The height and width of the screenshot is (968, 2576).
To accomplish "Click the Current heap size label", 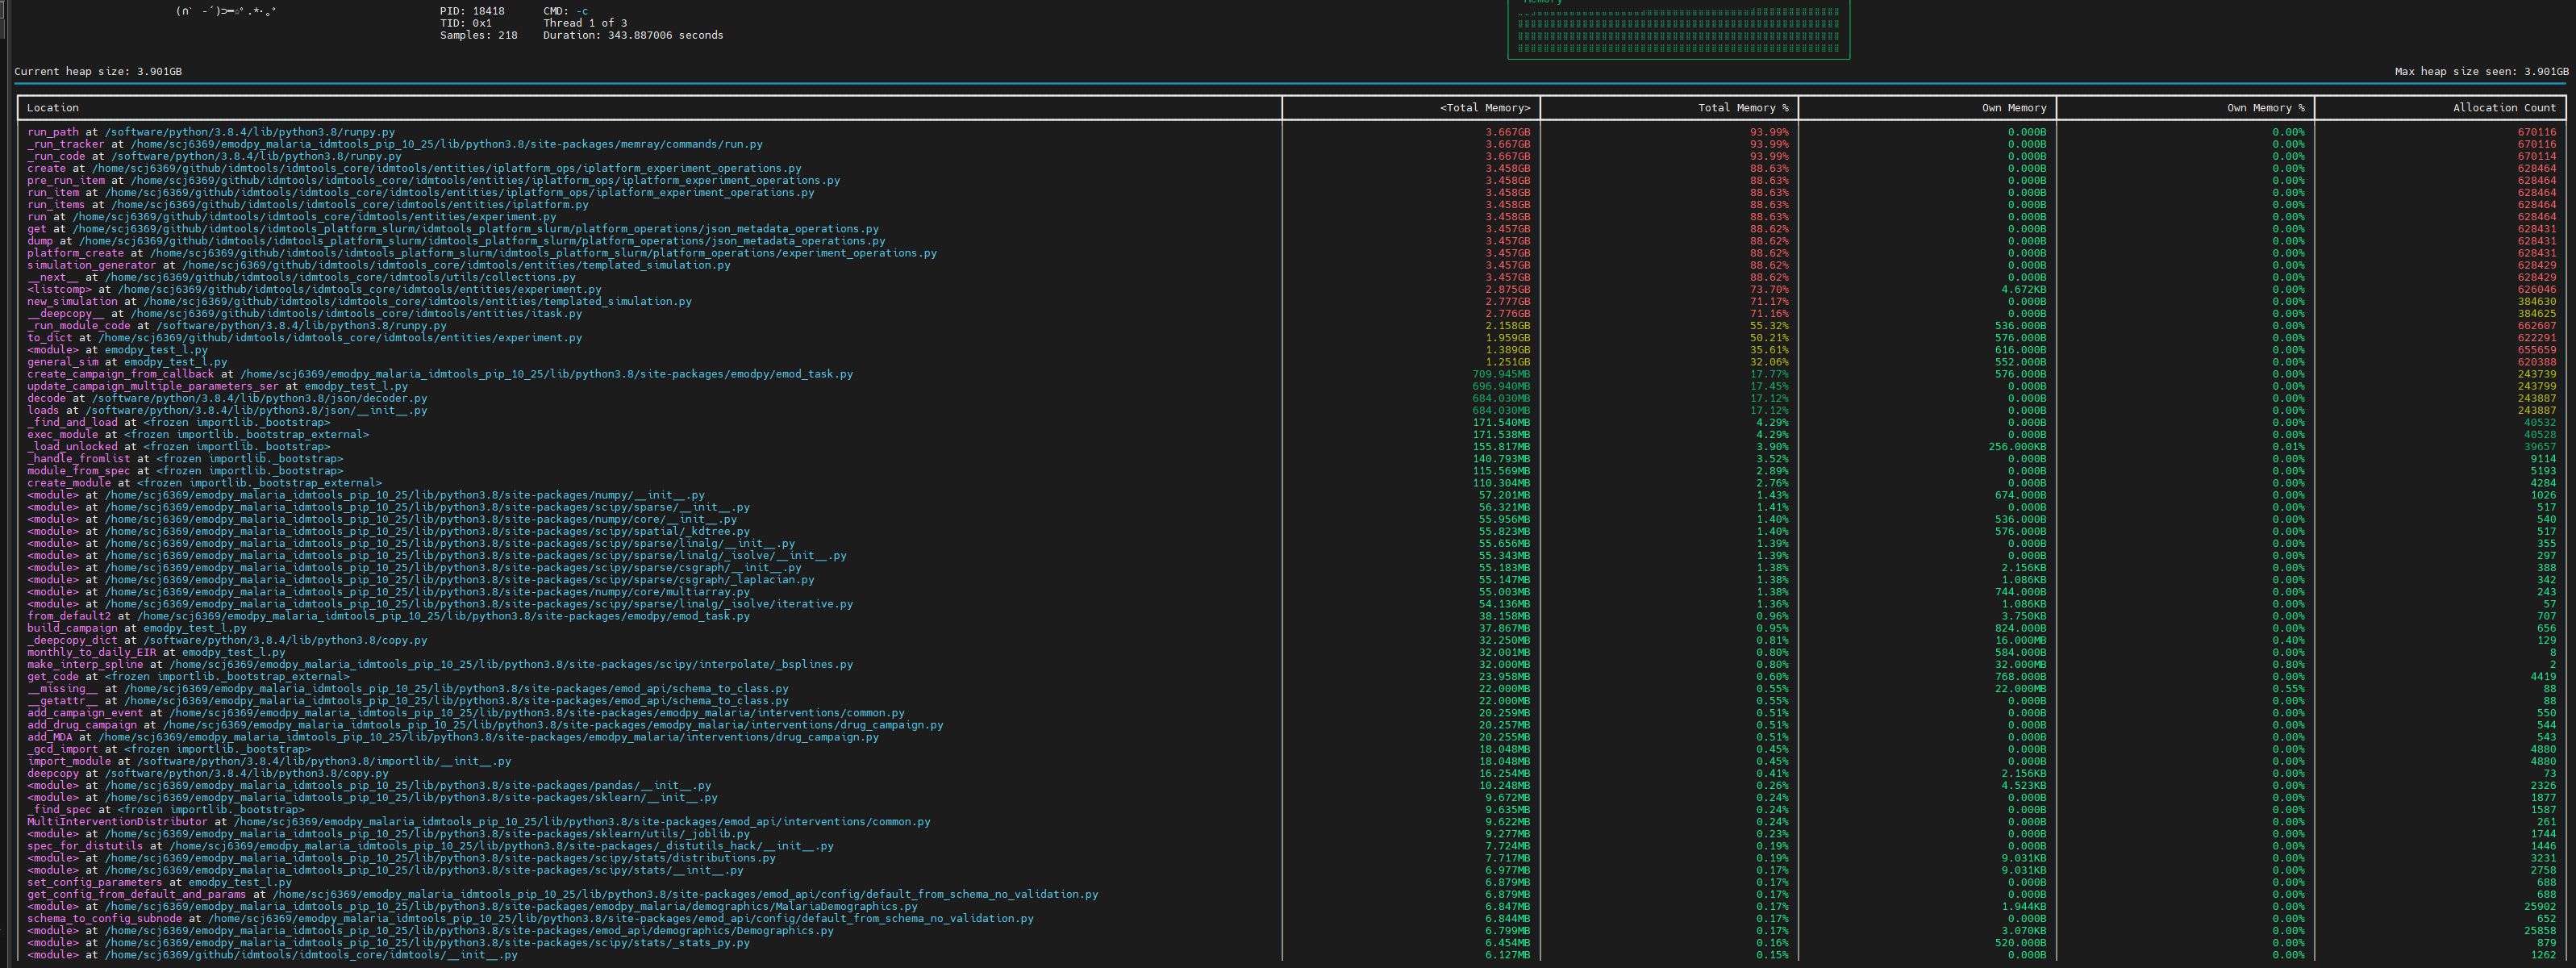I will pos(98,72).
